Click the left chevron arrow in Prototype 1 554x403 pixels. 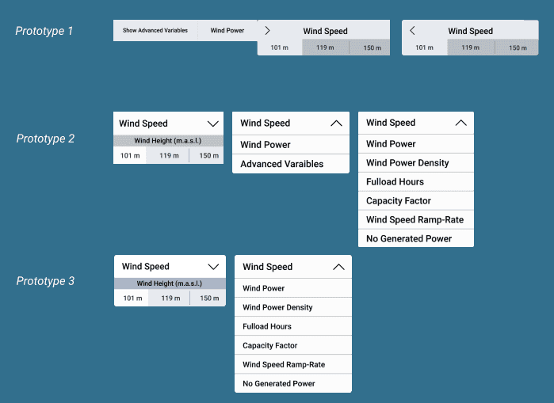412,30
